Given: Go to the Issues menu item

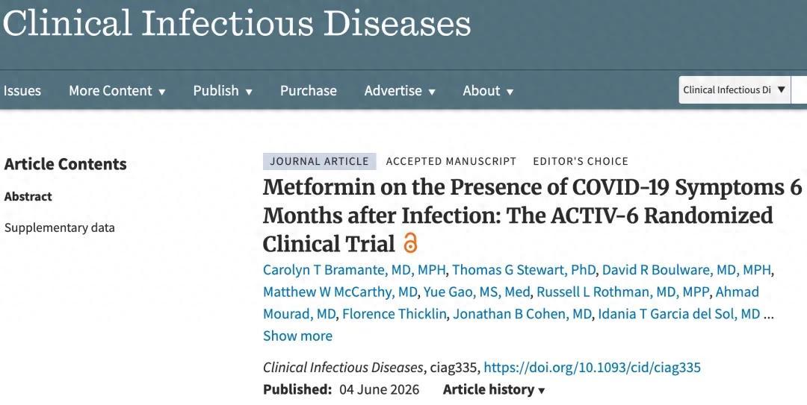Looking at the screenshot, I should (22, 90).
